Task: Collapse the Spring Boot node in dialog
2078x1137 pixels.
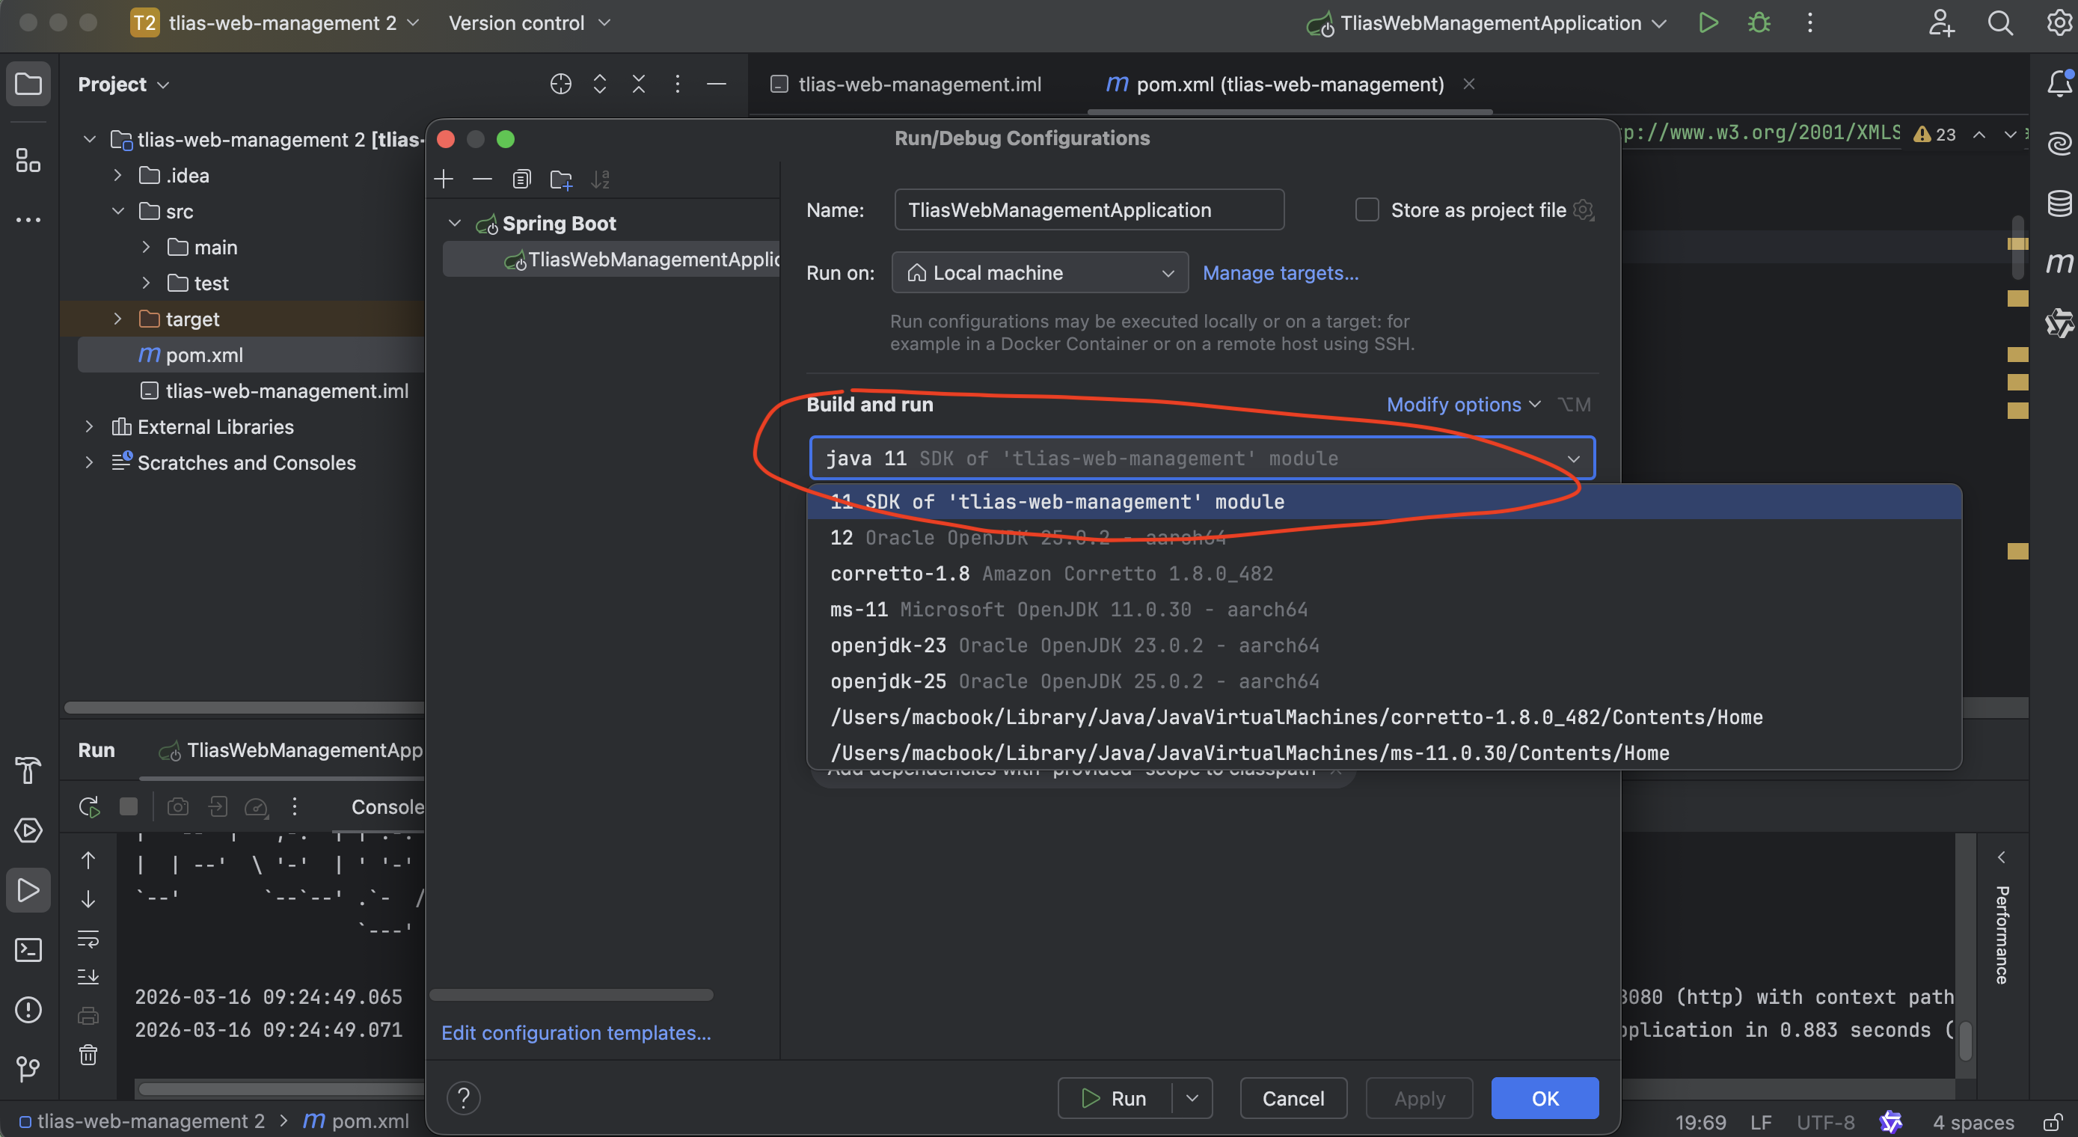Action: 455,224
